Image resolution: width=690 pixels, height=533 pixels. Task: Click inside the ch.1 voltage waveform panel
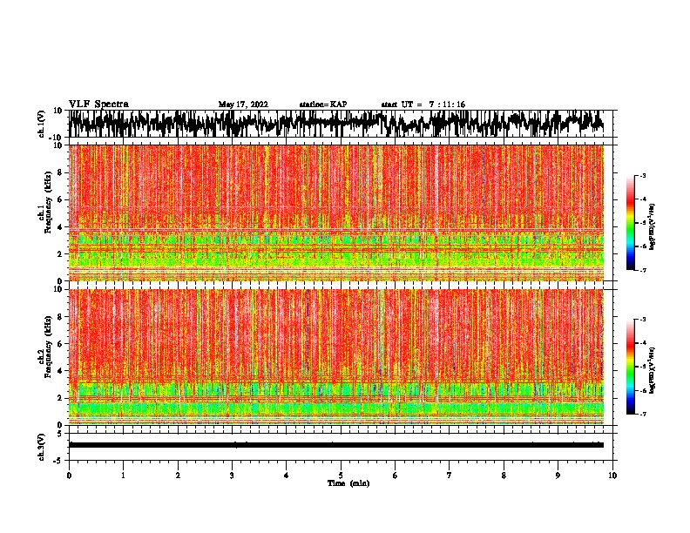(341, 124)
